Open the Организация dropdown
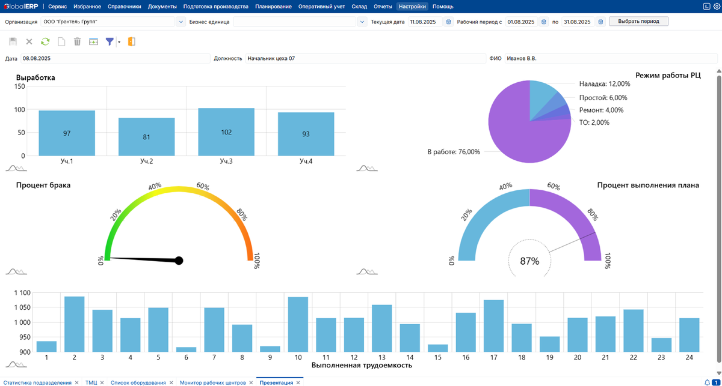This screenshot has height=386, width=722. (180, 20)
